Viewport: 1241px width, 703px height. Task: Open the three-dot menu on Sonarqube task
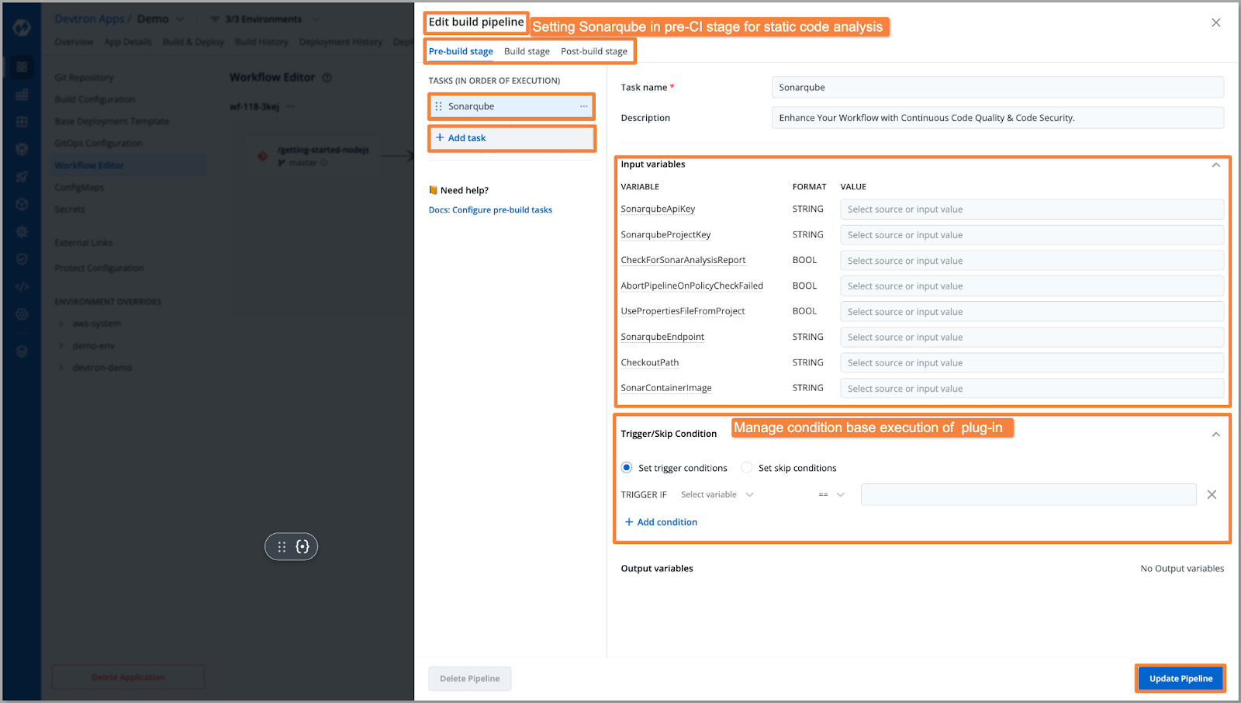click(583, 106)
